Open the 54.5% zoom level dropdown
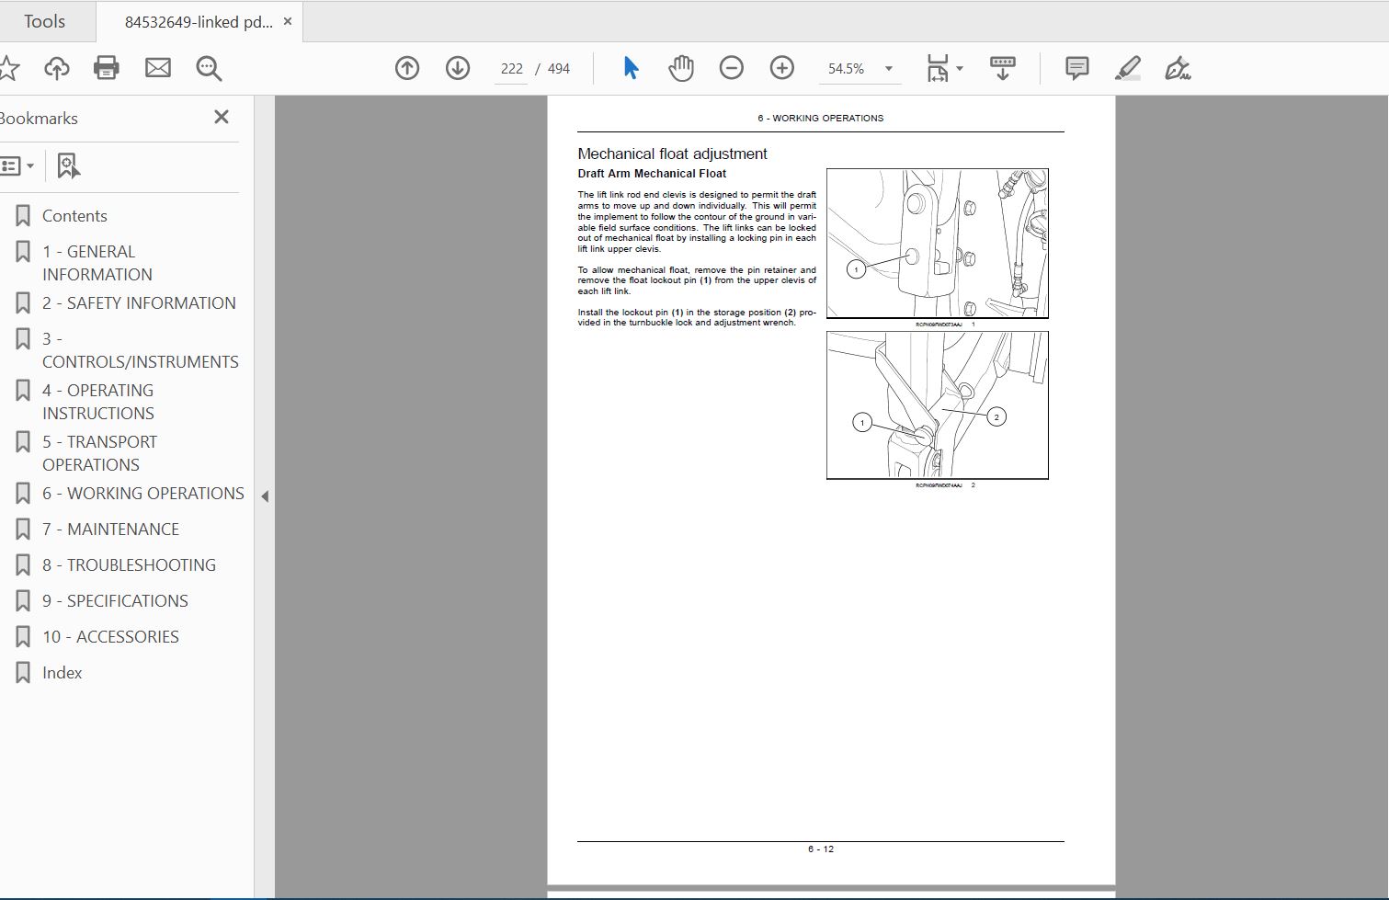The height and width of the screenshot is (900, 1389). pyautogui.click(x=888, y=69)
